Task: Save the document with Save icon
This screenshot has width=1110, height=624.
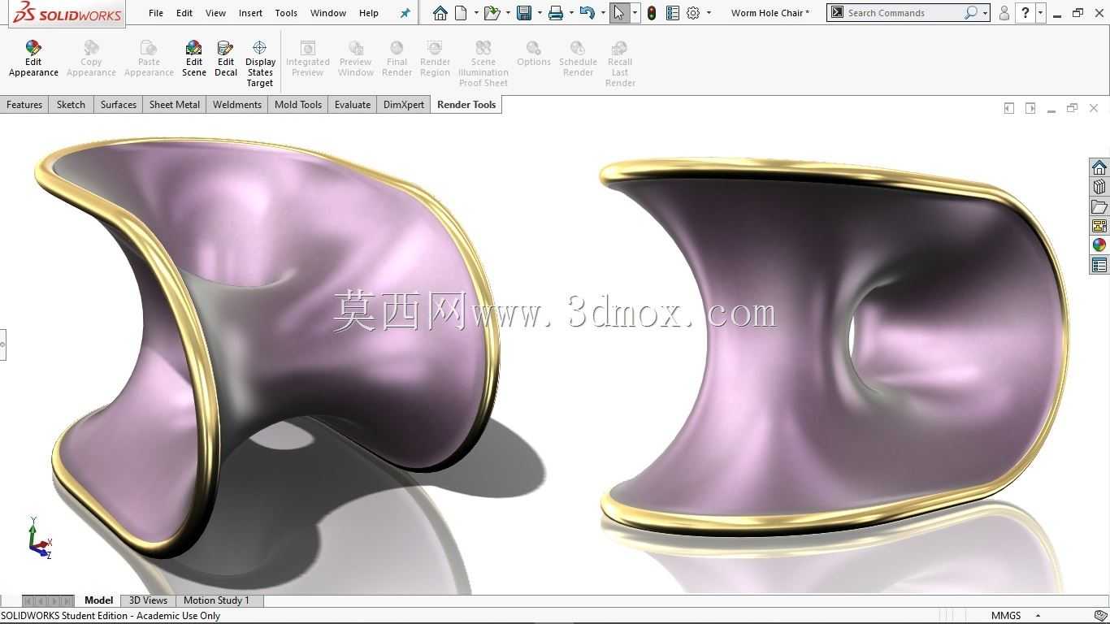Action: 524,13
